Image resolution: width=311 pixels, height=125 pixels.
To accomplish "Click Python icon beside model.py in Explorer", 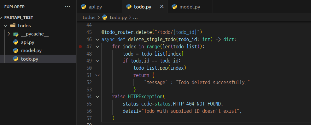I will tap(16, 51).
